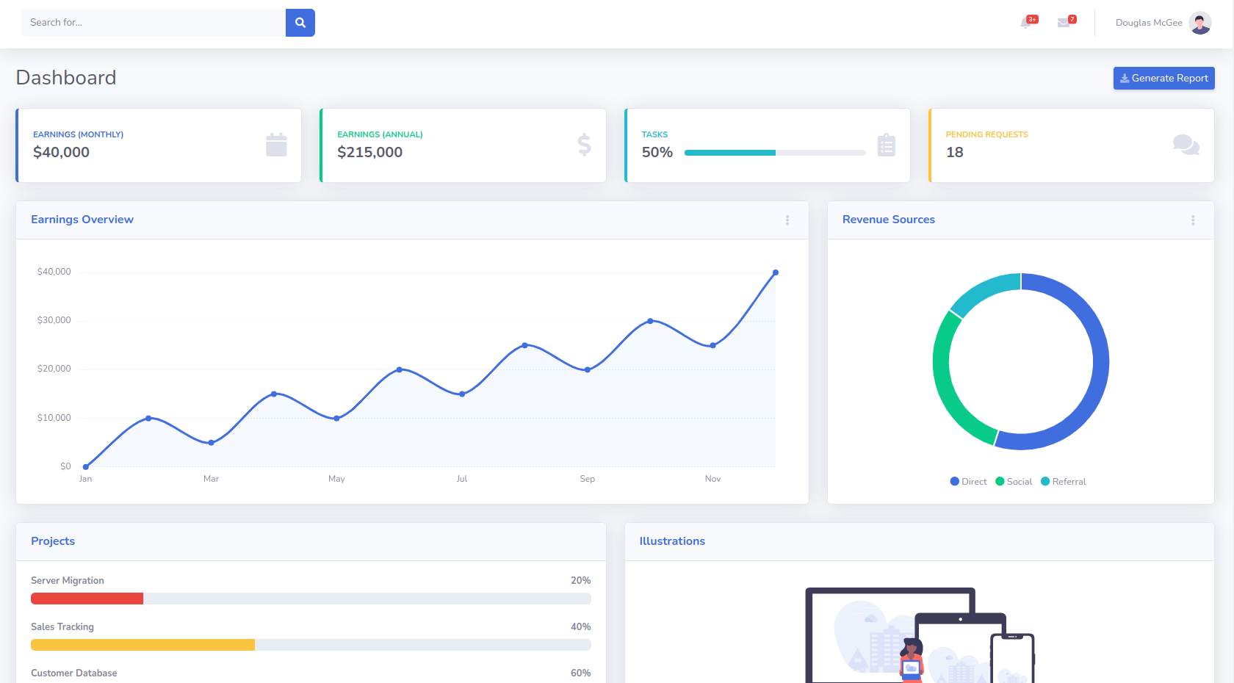The width and height of the screenshot is (1234, 683).
Task: Click the dollar sign icon on annual earnings
Action: tap(584, 145)
